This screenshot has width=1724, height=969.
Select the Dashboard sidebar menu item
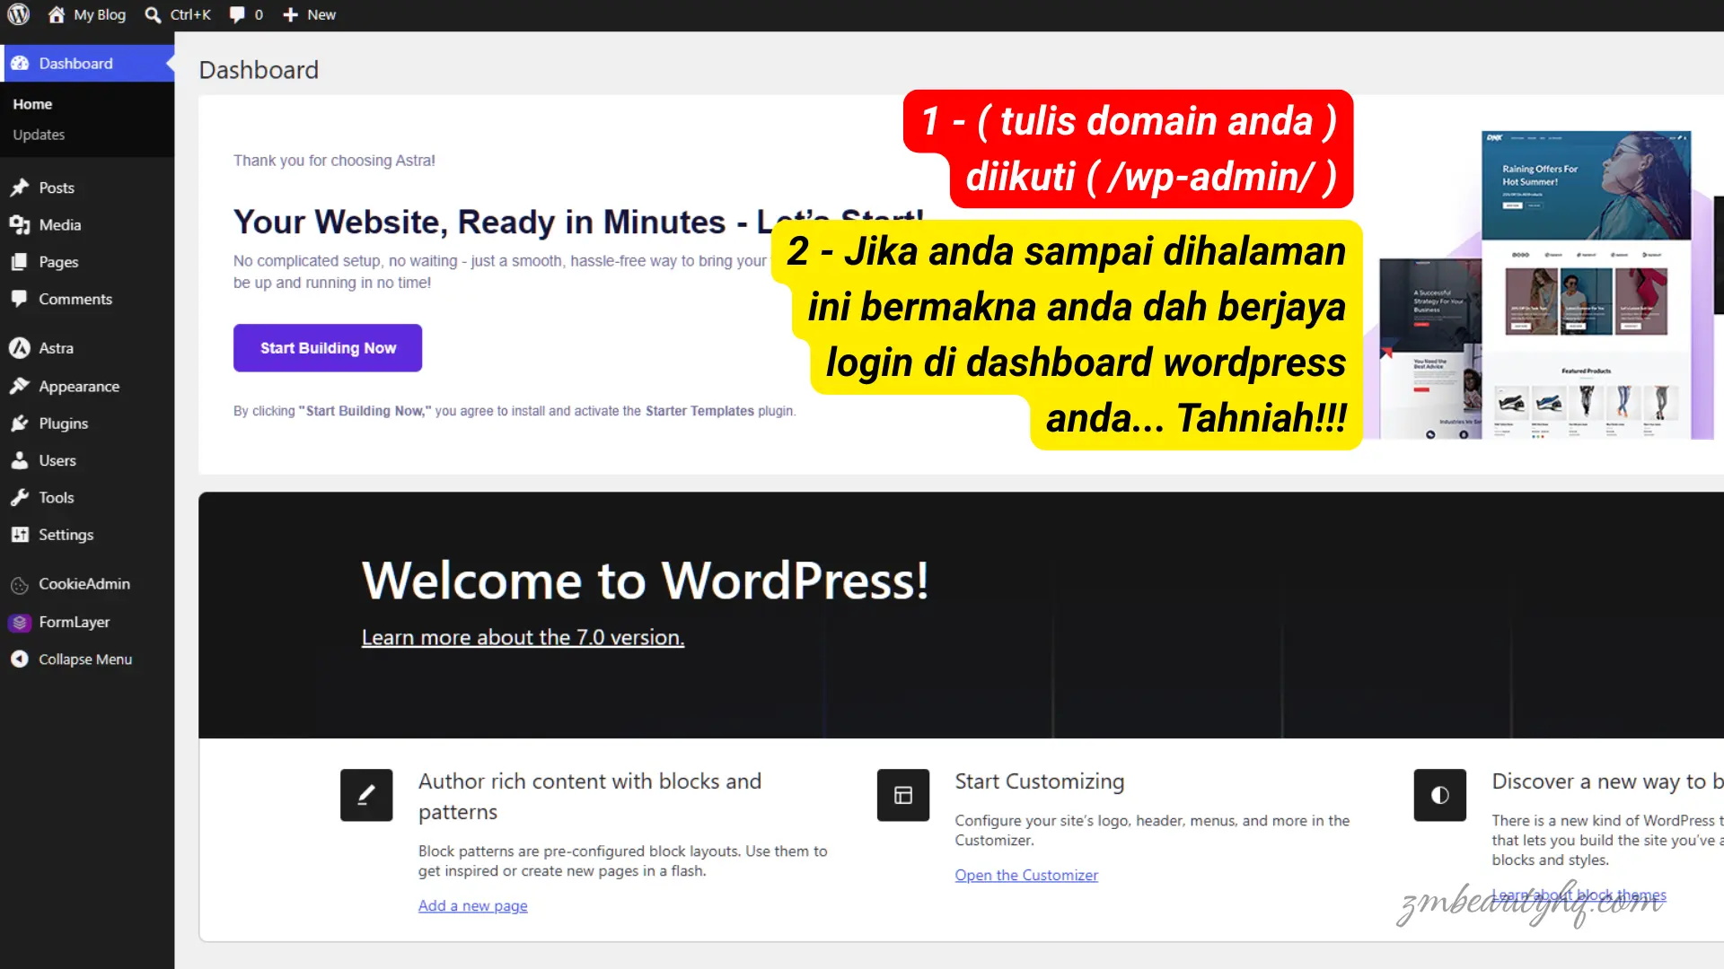(87, 64)
